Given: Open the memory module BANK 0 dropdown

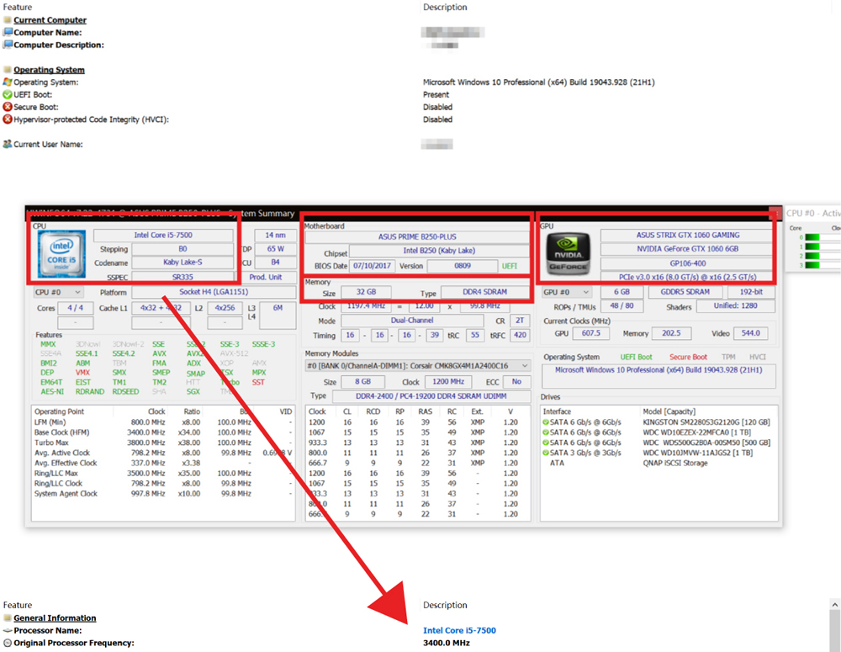Looking at the screenshot, I should click(418, 366).
